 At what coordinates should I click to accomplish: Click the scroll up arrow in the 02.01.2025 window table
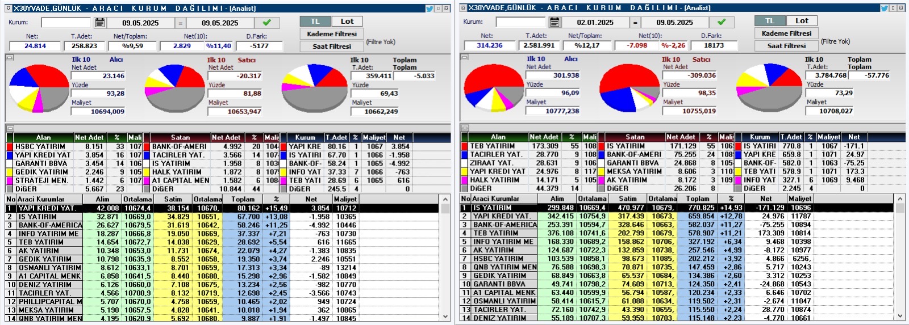pyautogui.click(x=900, y=199)
